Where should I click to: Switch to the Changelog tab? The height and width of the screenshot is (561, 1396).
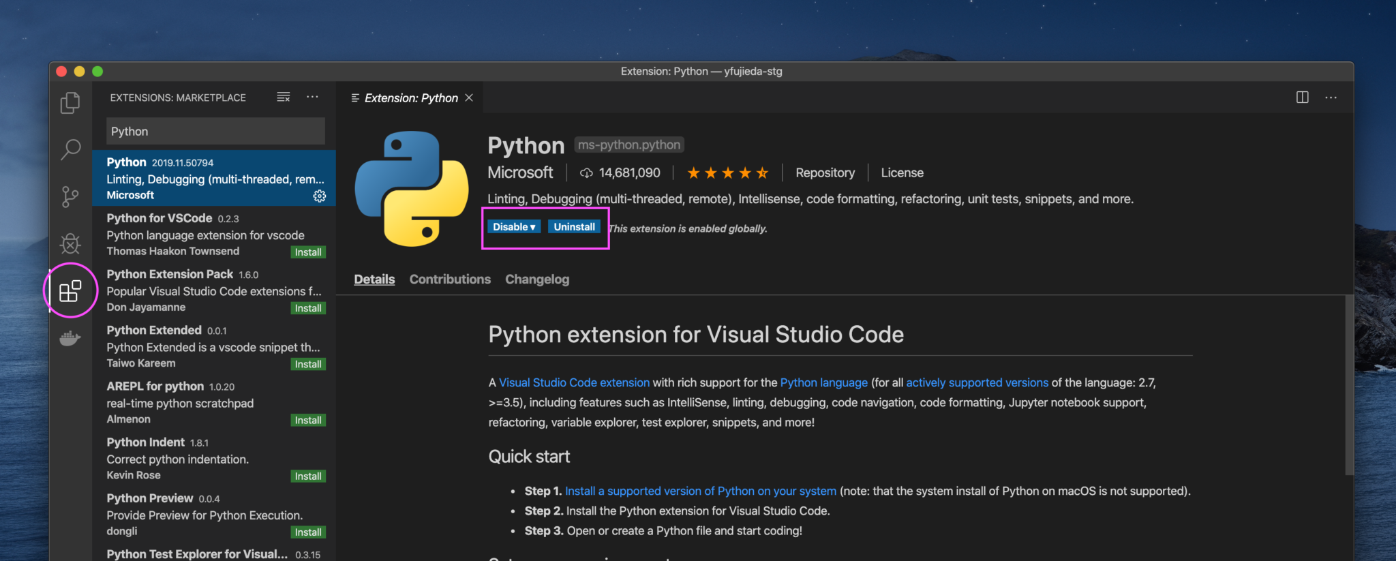pos(537,279)
